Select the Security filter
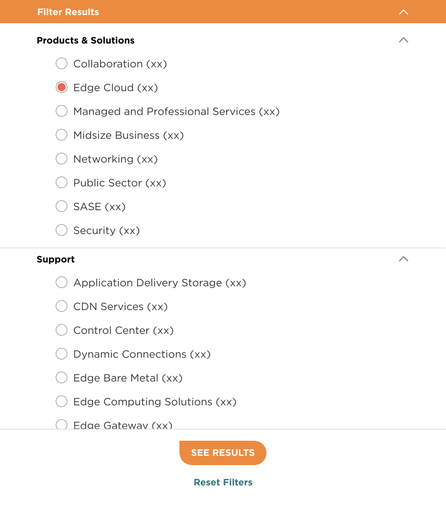 (62, 230)
